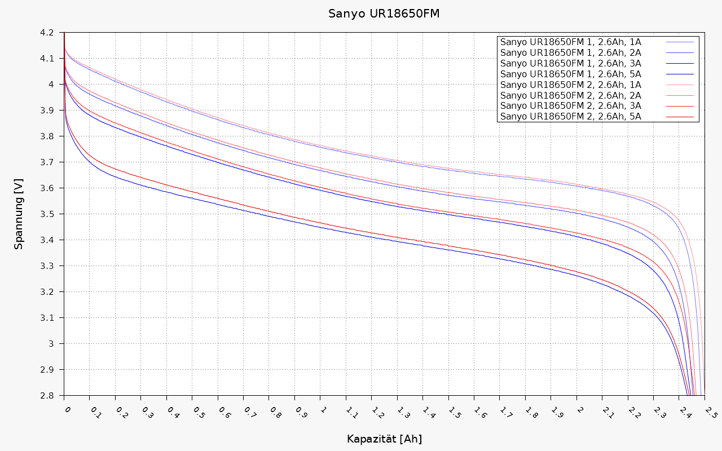Click the x-axis tick label "2.1"
The height and width of the screenshot is (451, 722).
pyautogui.click(x=608, y=413)
